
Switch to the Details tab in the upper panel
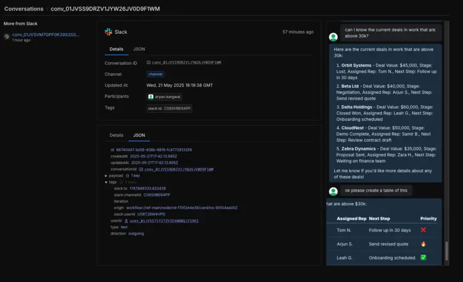[116, 49]
